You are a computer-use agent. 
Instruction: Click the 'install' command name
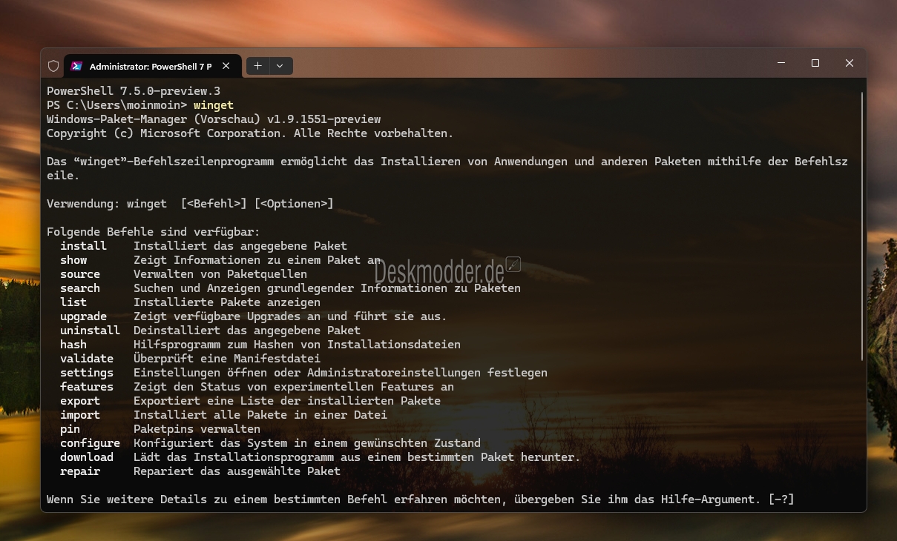pyautogui.click(x=83, y=246)
